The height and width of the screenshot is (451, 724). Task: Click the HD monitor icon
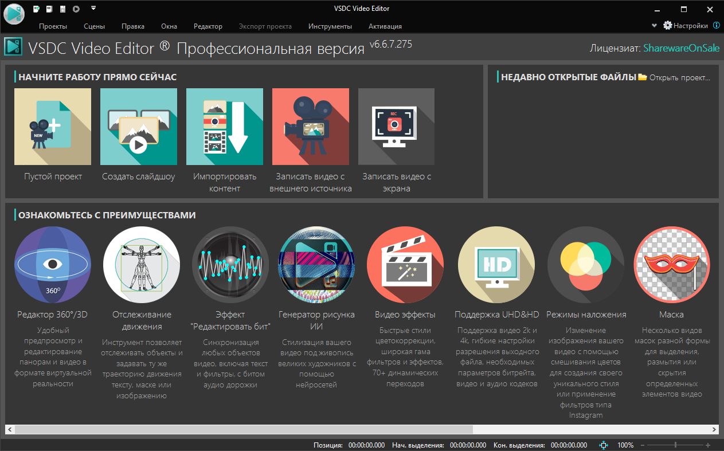[x=496, y=265]
